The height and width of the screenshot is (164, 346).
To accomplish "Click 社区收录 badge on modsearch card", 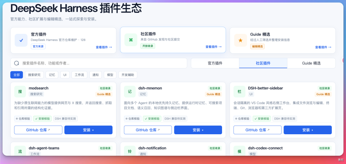I will 105,88.
